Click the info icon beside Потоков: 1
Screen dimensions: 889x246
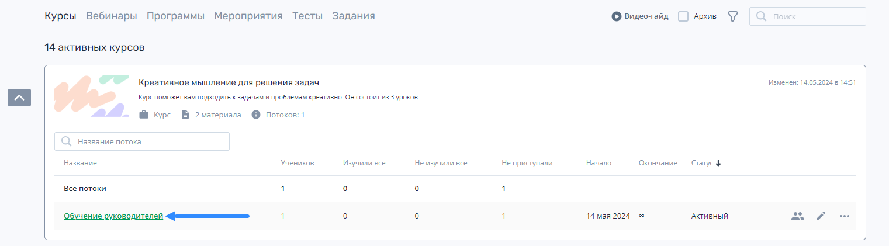pyautogui.click(x=256, y=115)
